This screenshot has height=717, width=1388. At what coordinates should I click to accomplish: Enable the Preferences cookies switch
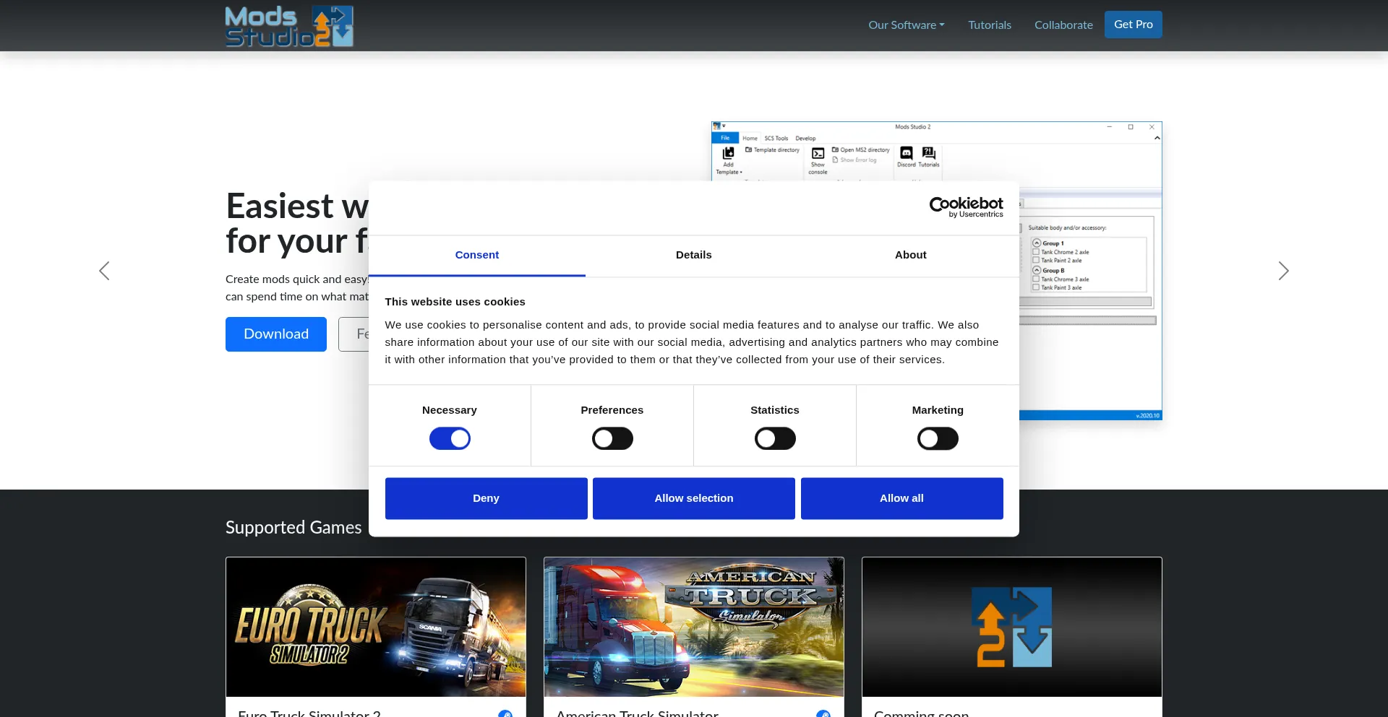612,438
